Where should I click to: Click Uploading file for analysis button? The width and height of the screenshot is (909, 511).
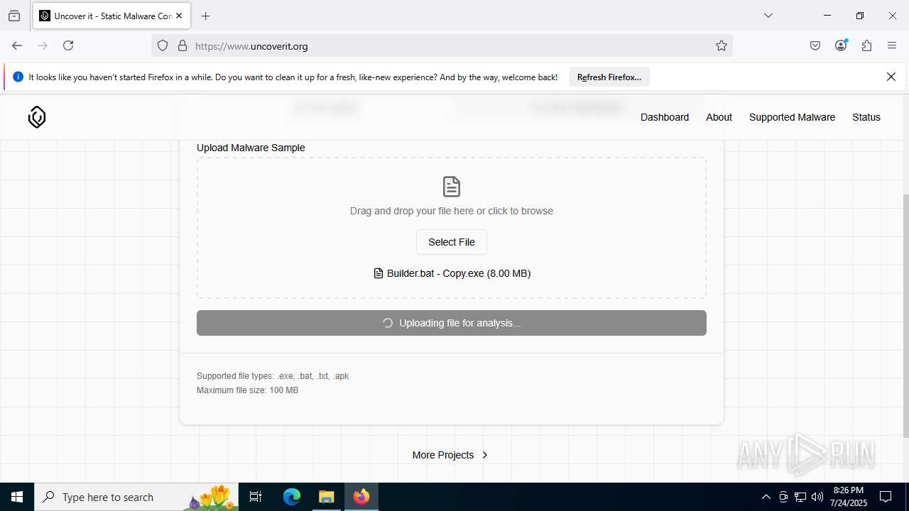pos(452,323)
